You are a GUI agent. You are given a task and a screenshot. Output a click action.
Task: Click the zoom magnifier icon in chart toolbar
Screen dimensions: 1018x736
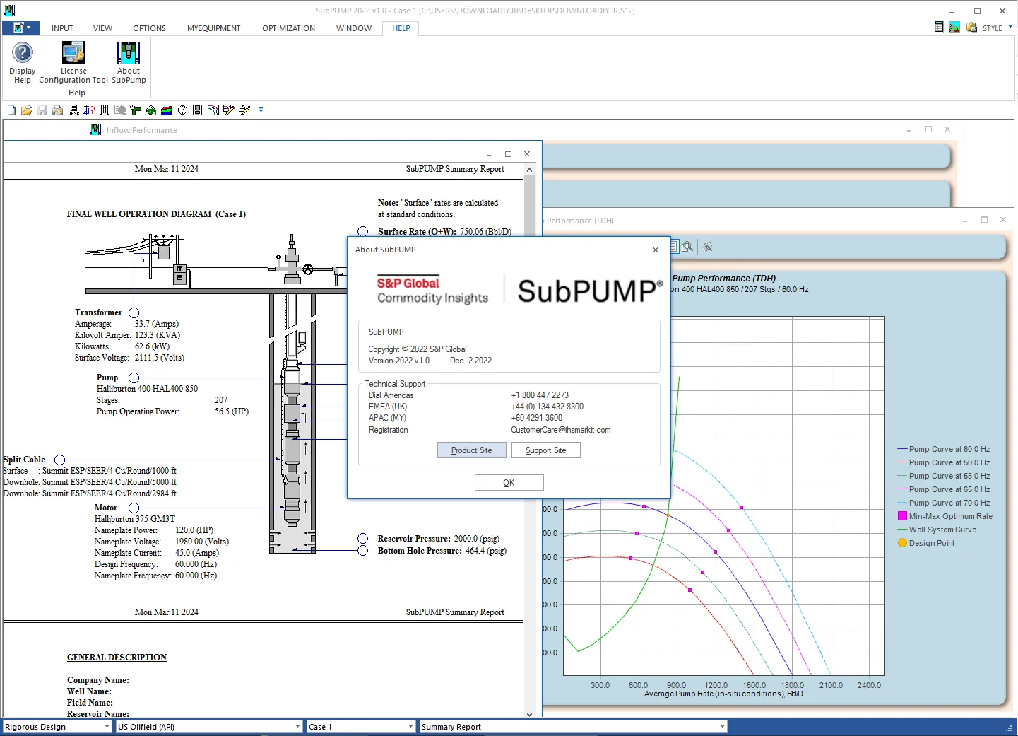tap(687, 247)
